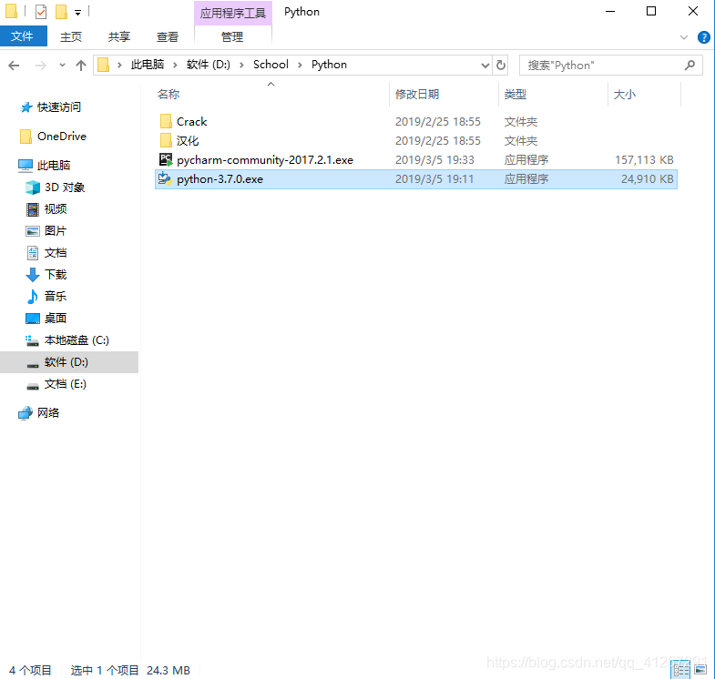Select pycharm-community-2017.2.1.exe file
This screenshot has height=679, width=715.
(265, 160)
